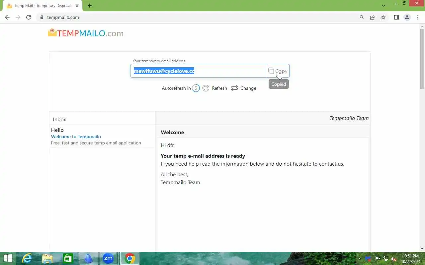This screenshot has height=265, width=425.
Task: Reload the page with browser reload icon
Action: [29, 17]
